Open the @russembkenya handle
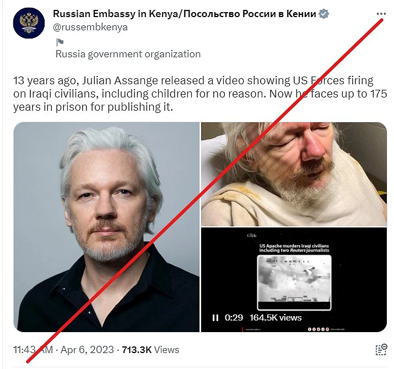This screenshot has width=394, height=369. 90,27
